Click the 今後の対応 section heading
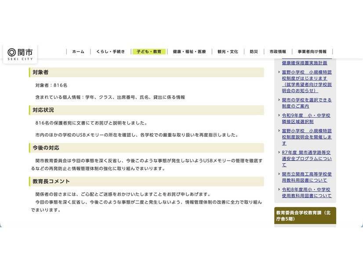The height and width of the screenshot is (272, 363). 146,148
